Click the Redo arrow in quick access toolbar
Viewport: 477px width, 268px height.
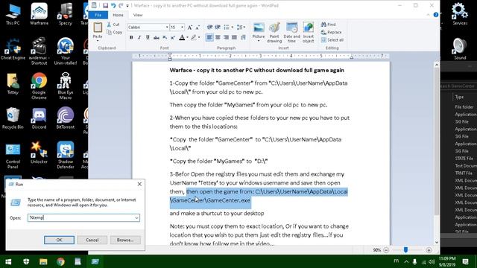tap(121, 5)
